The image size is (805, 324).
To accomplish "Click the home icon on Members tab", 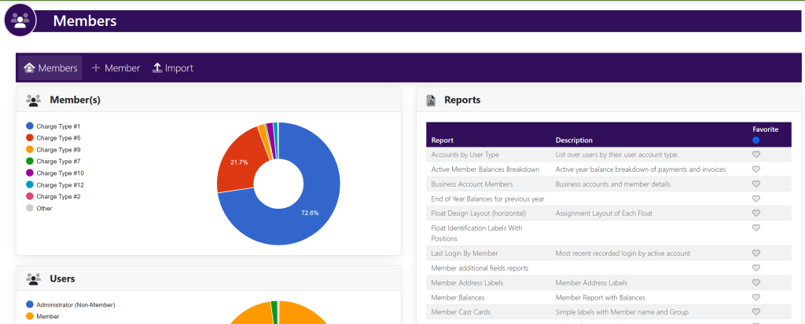I will (29, 68).
